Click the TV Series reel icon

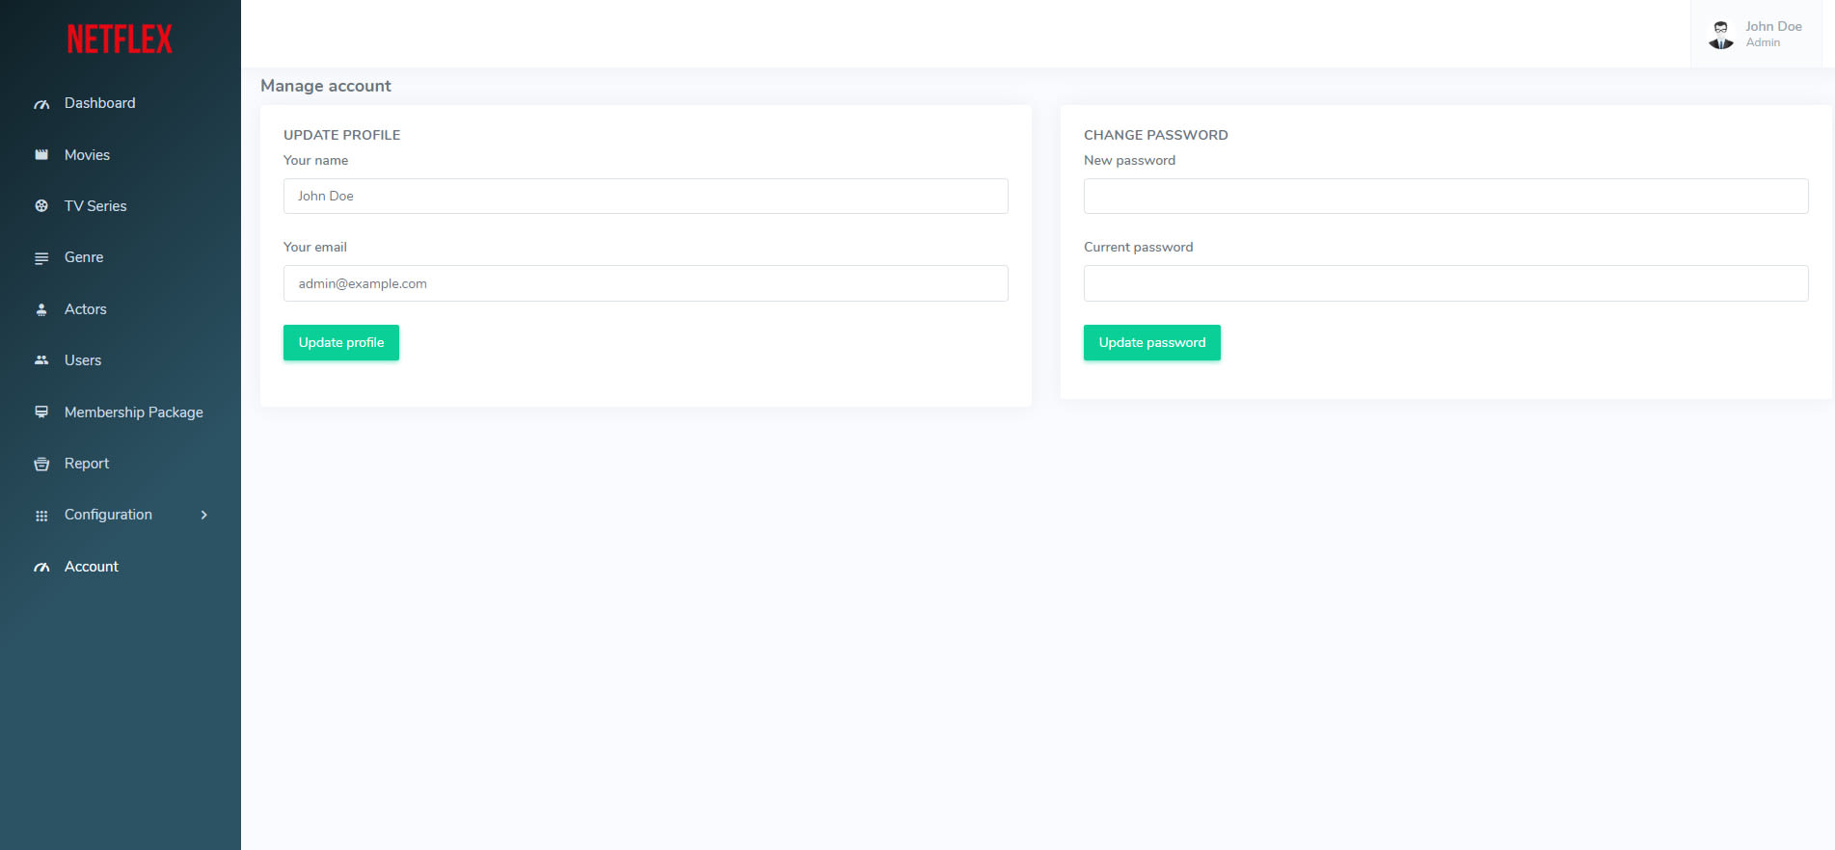pyautogui.click(x=41, y=206)
